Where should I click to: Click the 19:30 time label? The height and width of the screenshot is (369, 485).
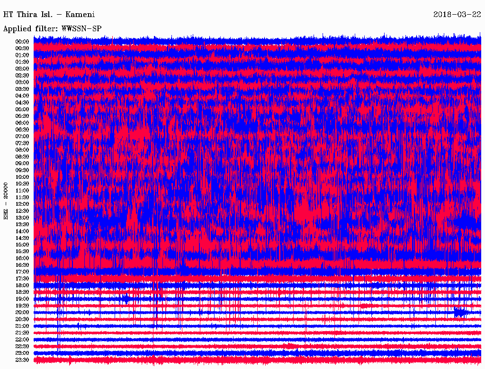pos(22,306)
